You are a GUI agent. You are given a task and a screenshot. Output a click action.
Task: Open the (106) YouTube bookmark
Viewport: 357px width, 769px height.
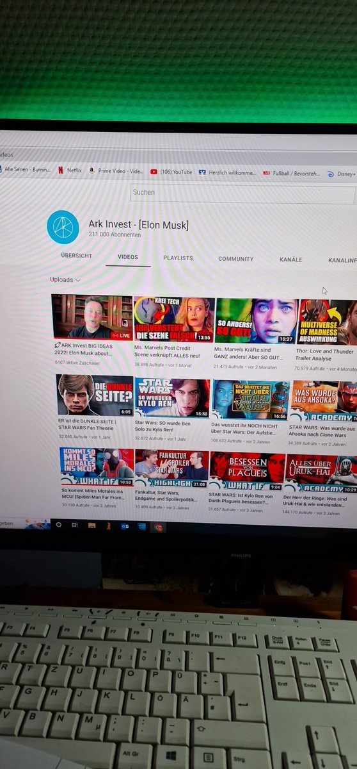171,172
